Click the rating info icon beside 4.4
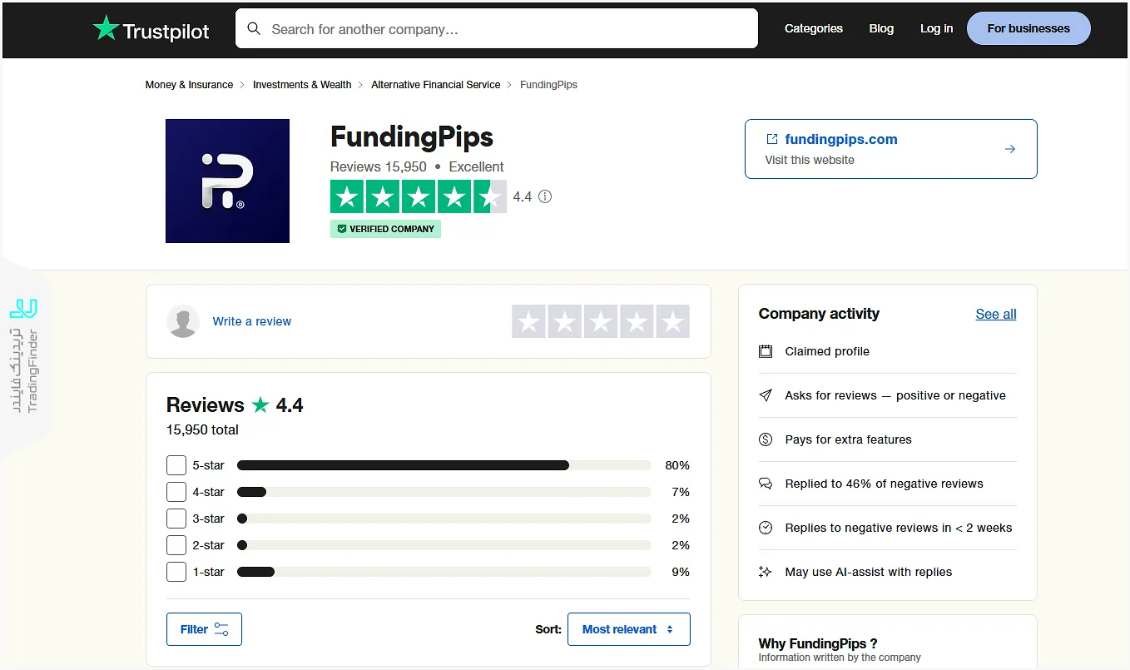 (x=545, y=197)
